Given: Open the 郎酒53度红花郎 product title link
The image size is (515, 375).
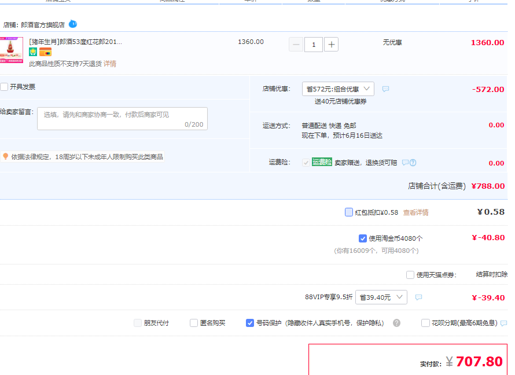Looking at the screenshot, I should point(76,42).
